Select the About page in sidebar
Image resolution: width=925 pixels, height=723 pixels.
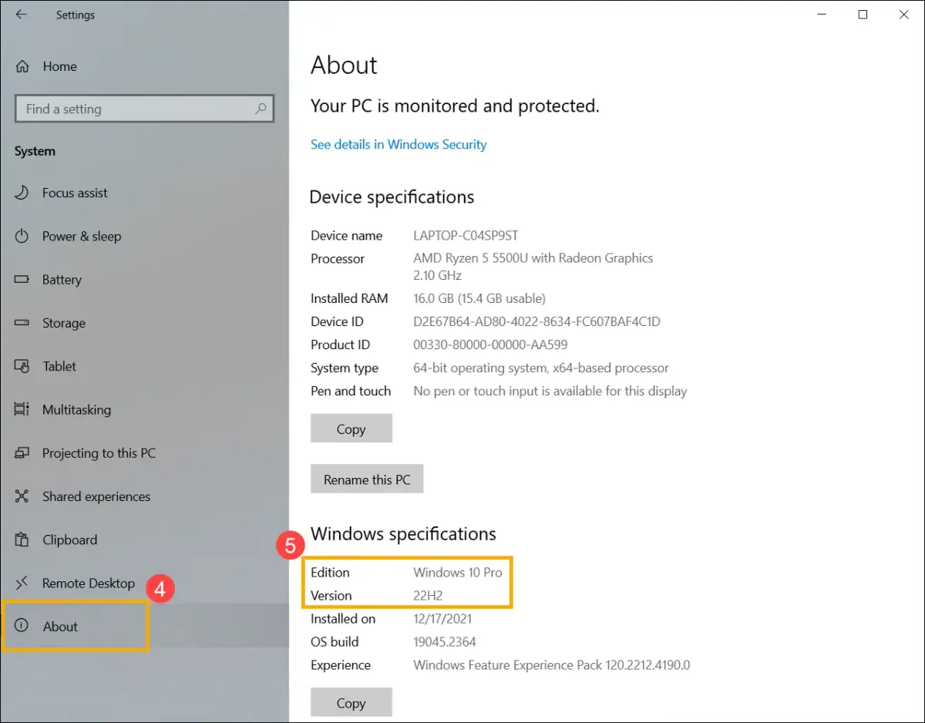60,627
